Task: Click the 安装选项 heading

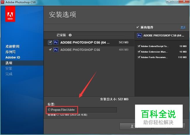Action: point(63,15)
